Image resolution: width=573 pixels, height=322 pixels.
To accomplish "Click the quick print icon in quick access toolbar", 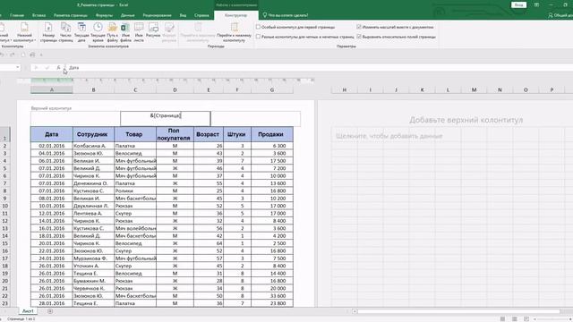I will (32, 55).
